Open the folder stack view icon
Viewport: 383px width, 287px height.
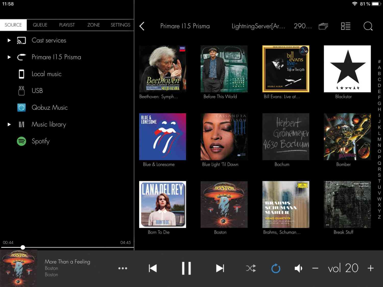click(323, 26)
